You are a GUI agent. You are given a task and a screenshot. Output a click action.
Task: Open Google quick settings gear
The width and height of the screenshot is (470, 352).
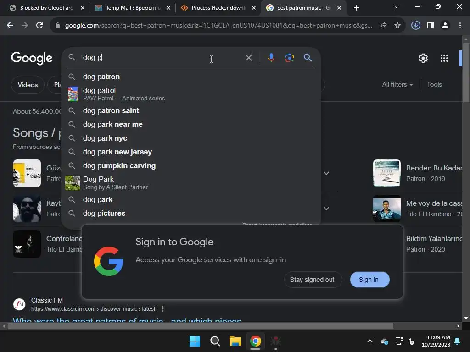423,58
